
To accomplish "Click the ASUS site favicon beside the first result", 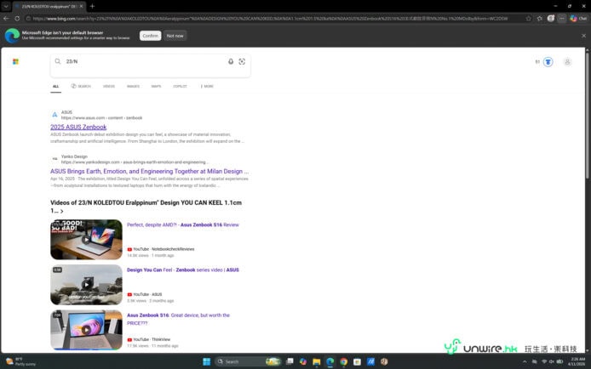I will [55, 115].
